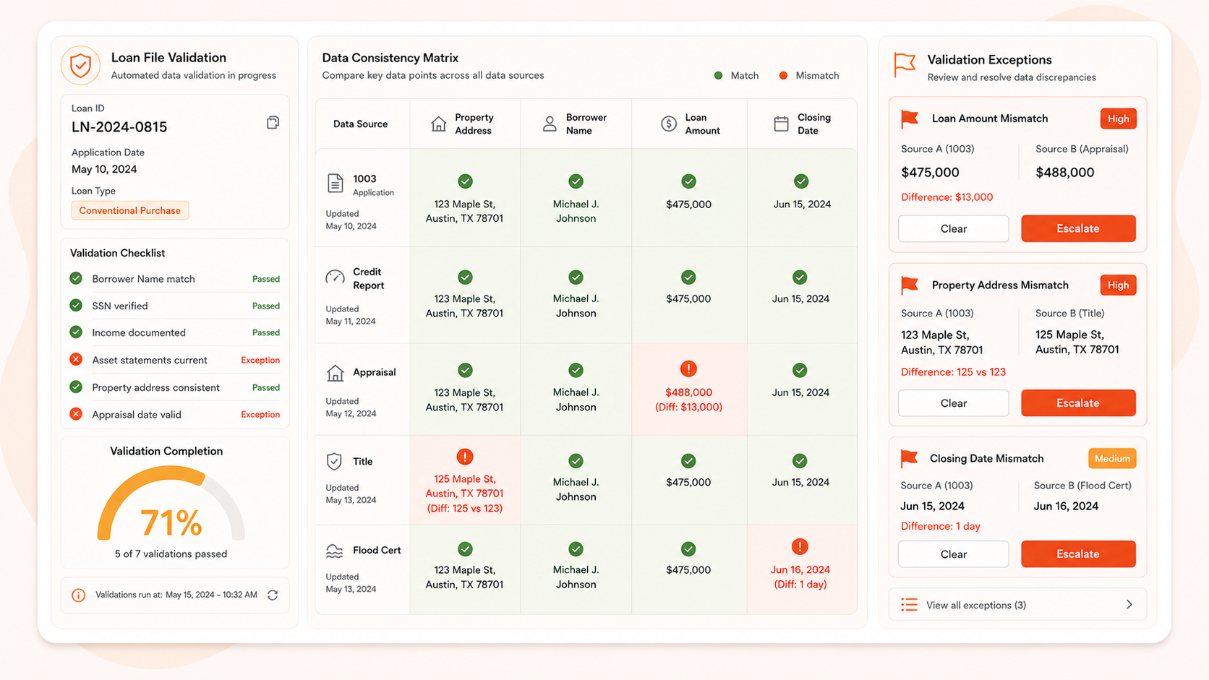
Task: Click the green check on SSN verified
Action: (x=76, y=306)
